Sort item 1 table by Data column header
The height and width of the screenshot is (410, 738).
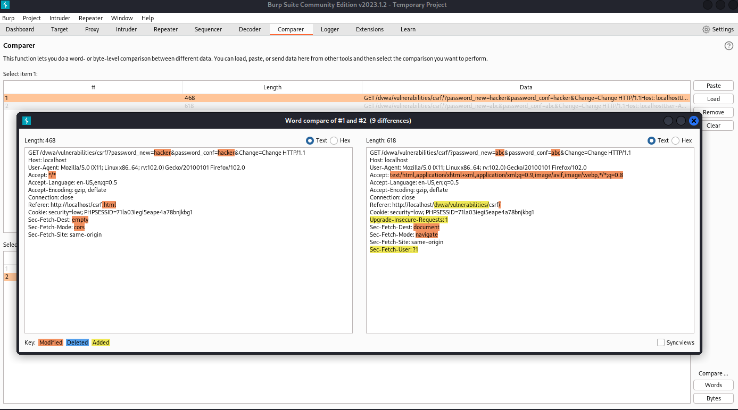[x=526, y=87]
